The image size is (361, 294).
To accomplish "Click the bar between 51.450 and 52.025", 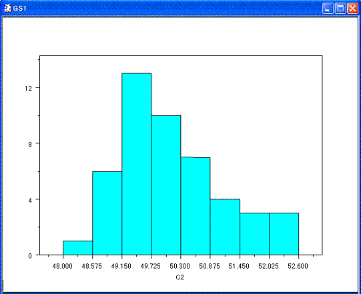I will point(255,234).
